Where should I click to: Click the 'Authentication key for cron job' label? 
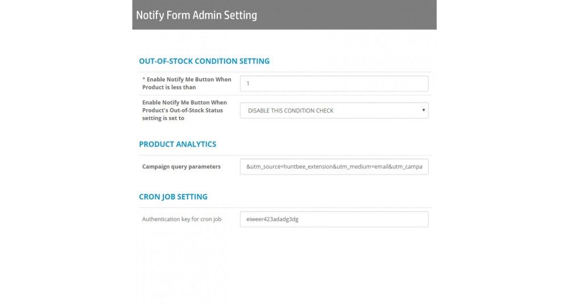click(182, 219)
